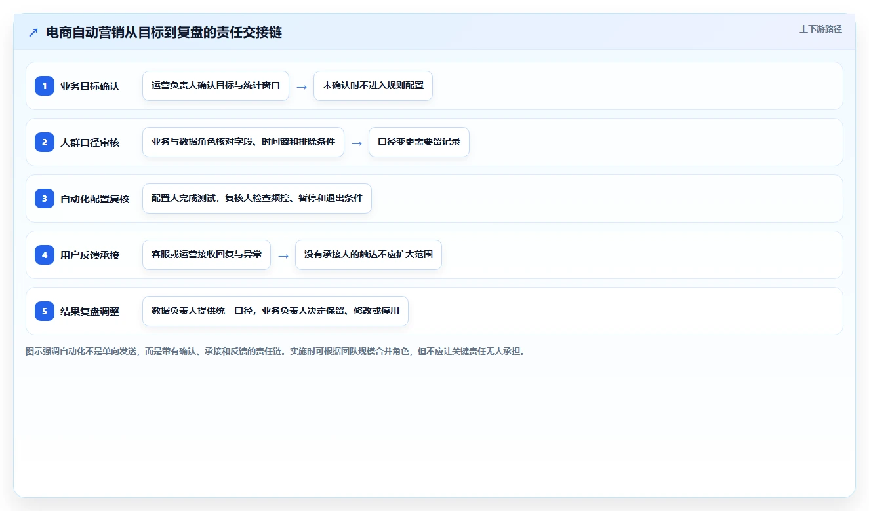Click the 业务与数据角色核对字段 box
The image size is (869, 511).
point(243,142)
